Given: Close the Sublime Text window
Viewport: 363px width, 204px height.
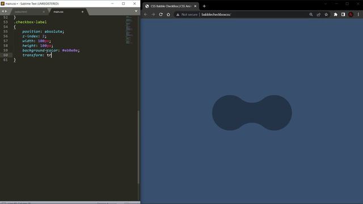Looking at the screenshot, I should [x=134, y=3].
